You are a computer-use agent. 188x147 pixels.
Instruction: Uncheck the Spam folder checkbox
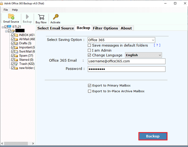[x=13, y=56]
